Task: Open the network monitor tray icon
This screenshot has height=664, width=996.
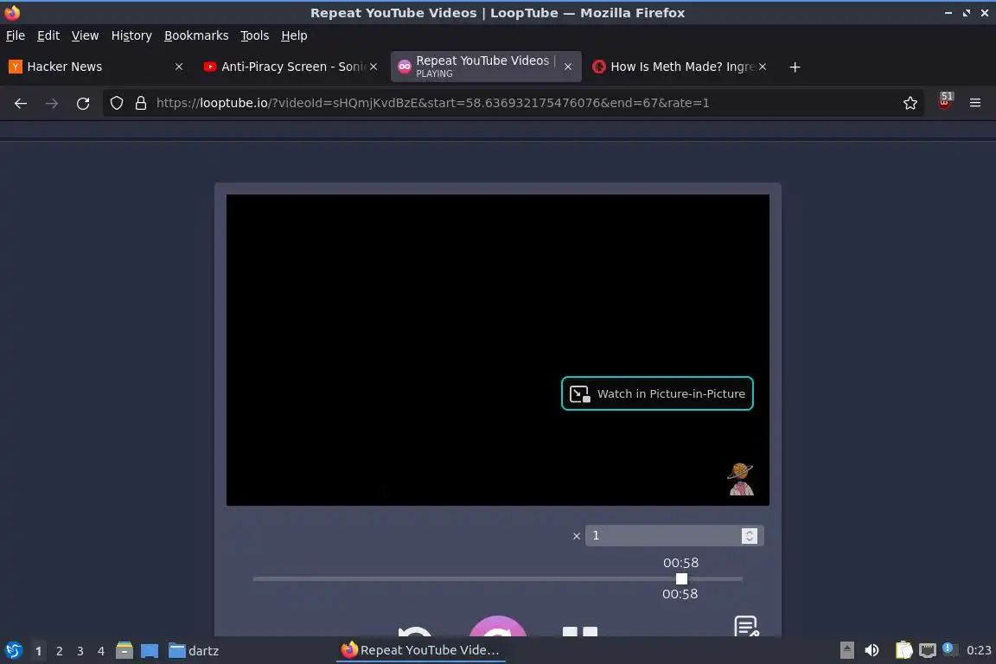Action: 928,650
